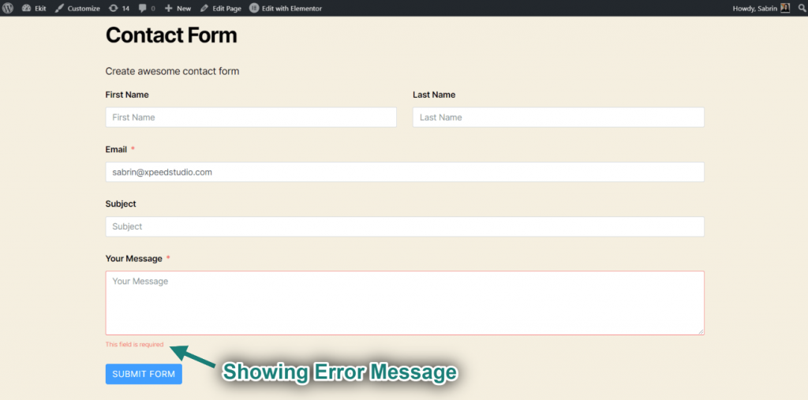
Task: Click the Email field with sabrin@xpeedstudio.com
Action: pos(405,172)
